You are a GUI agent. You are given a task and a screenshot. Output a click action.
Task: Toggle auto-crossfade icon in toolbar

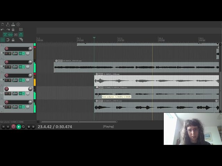[x=5, y=35]
